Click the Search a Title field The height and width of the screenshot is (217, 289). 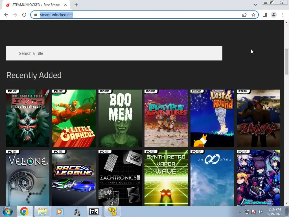point(114,53)
